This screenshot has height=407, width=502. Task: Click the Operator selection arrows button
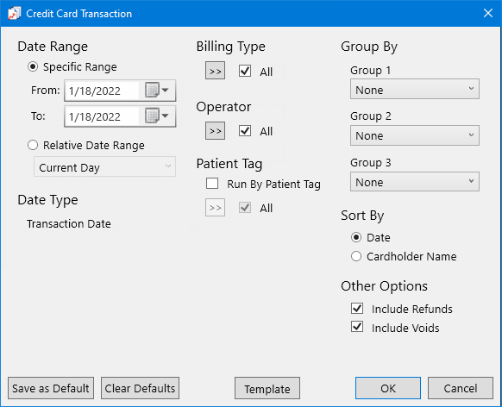[x=215, y=131]
